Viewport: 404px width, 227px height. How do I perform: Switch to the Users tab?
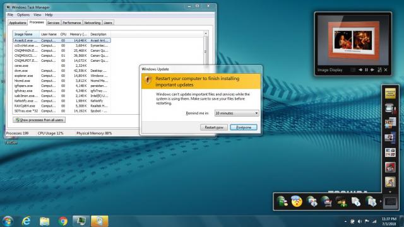[108, 23]
